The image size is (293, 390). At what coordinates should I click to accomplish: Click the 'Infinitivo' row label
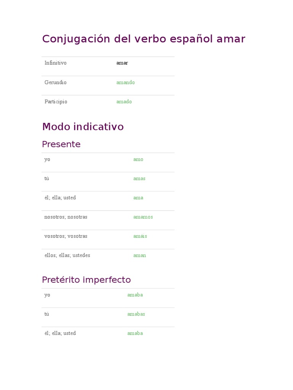click(x=55, y=63)
